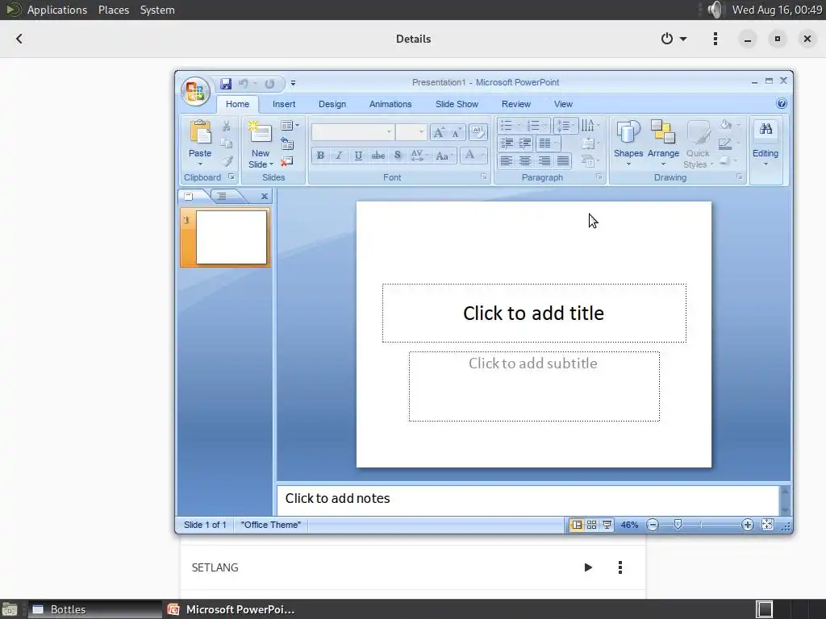Add a slide with the New Slide icon
The width and height of the screenshot is (826, 619).
pos(261,132)
